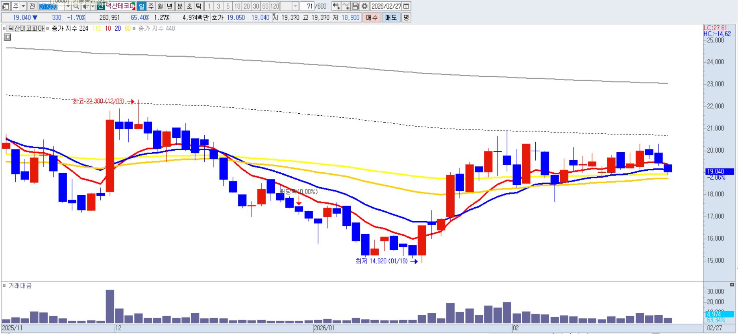The height and width of the screenshot is (334, 738).
Task: Click the speaker sound icon
Action: [85, 6]
